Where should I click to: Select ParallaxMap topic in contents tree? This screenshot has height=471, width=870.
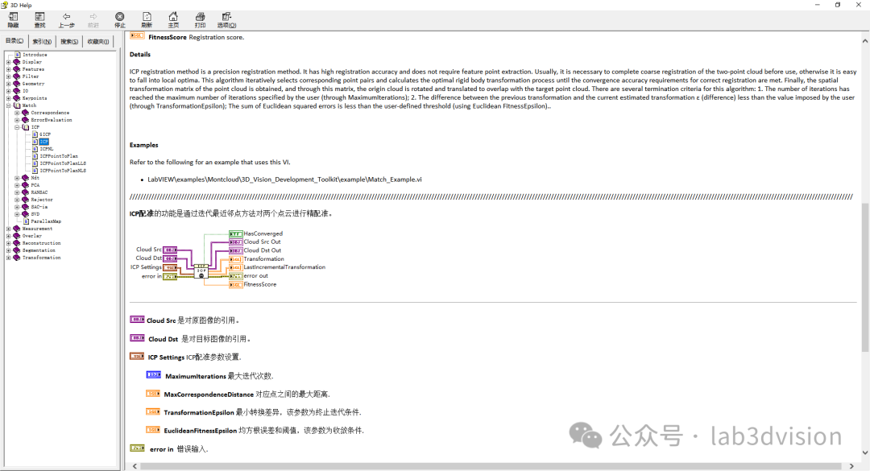coord(45,221)
